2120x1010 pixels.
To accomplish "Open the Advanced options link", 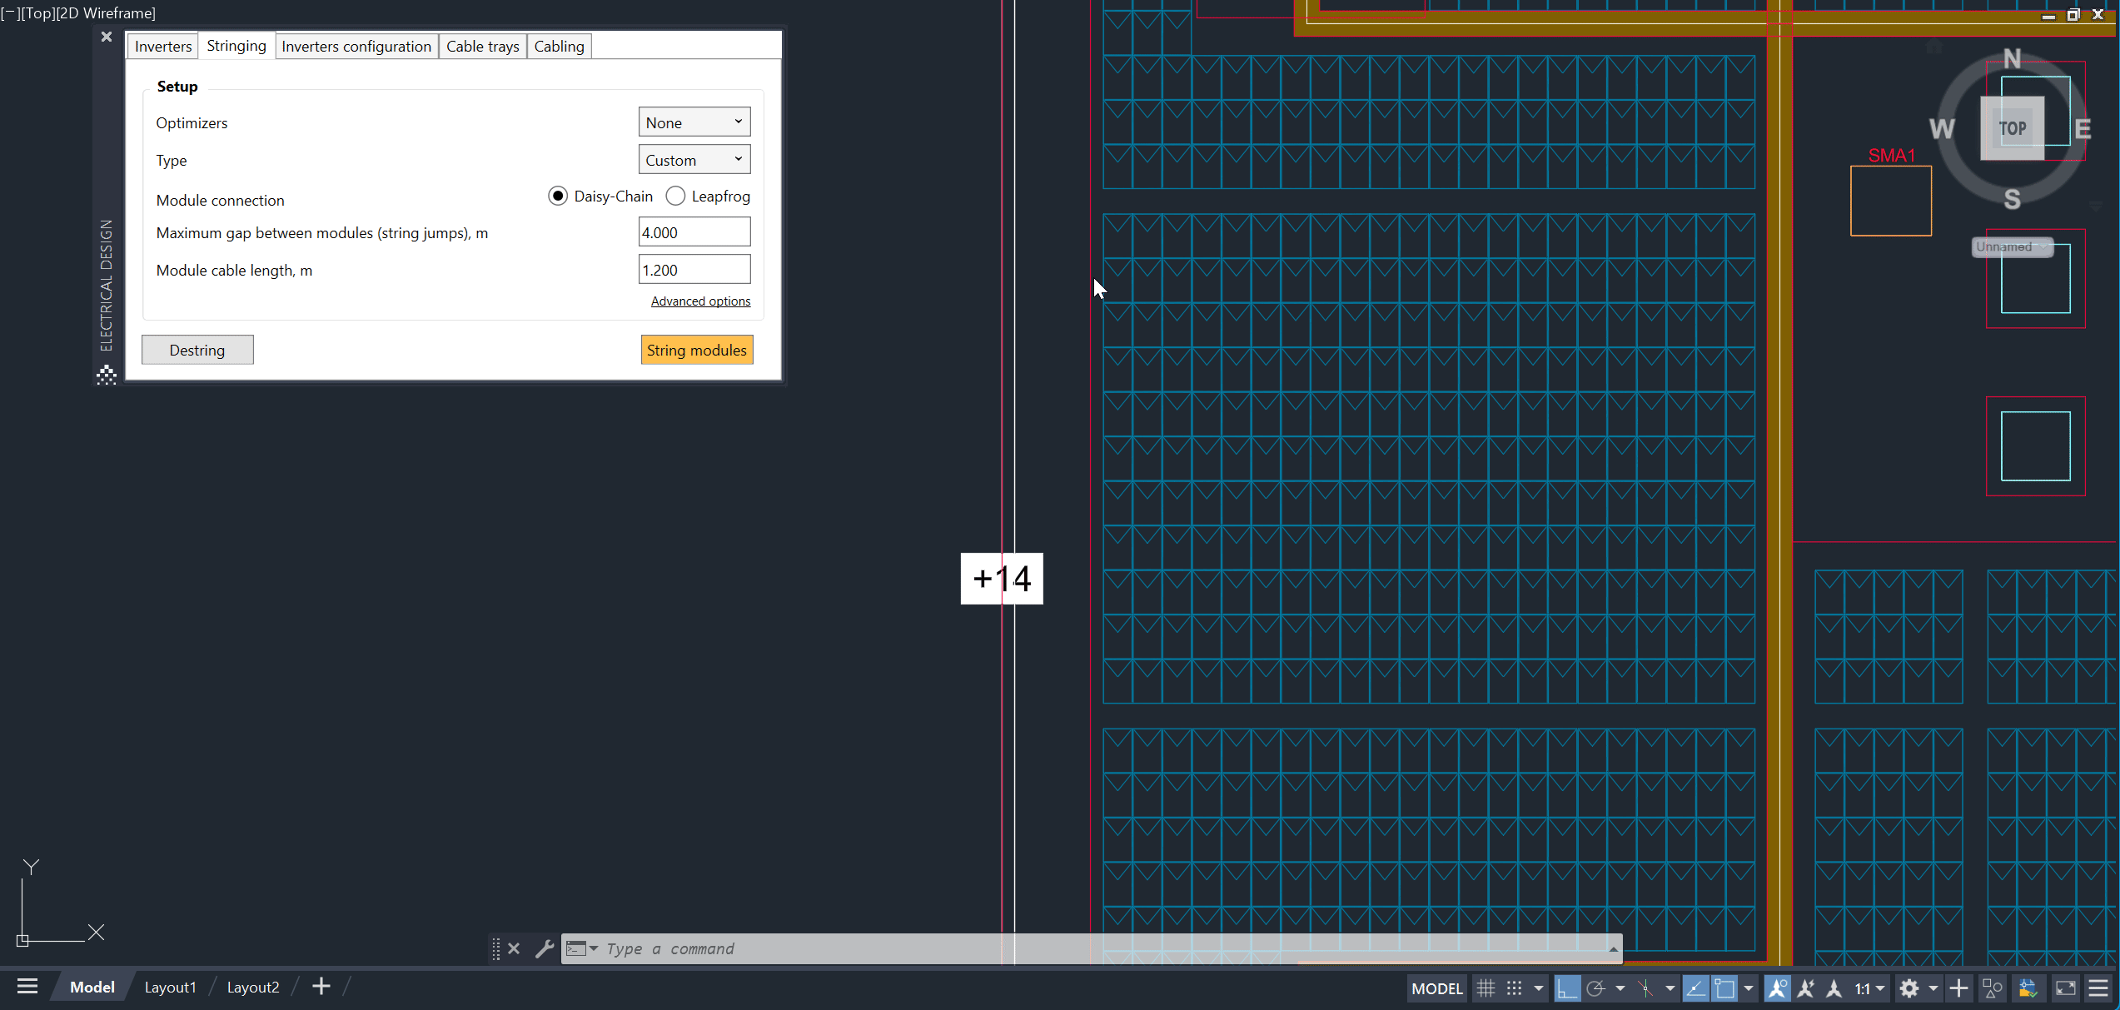I will point(700,301).
